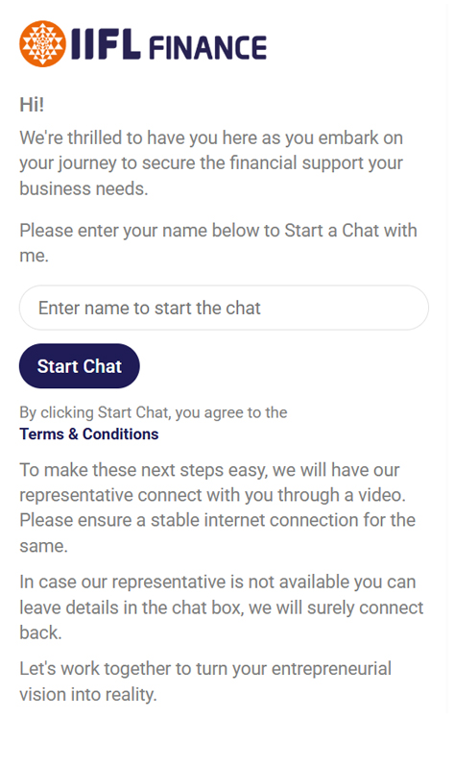Click the 'vision into reality.' closing line

point(88,694)
